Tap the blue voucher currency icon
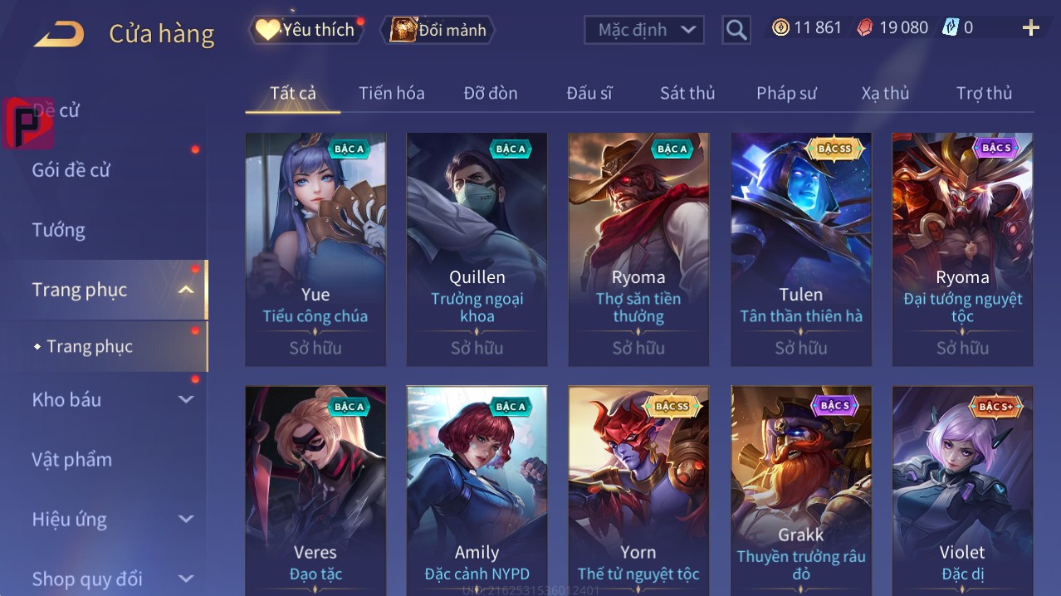This screenshot has height=596, width=1061. tap(951, 27)
